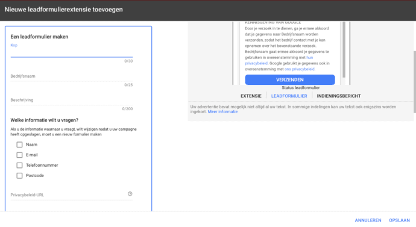The image size is (416, 227).
Task: Open the Meer informatie link
Action: pos(222,112)
